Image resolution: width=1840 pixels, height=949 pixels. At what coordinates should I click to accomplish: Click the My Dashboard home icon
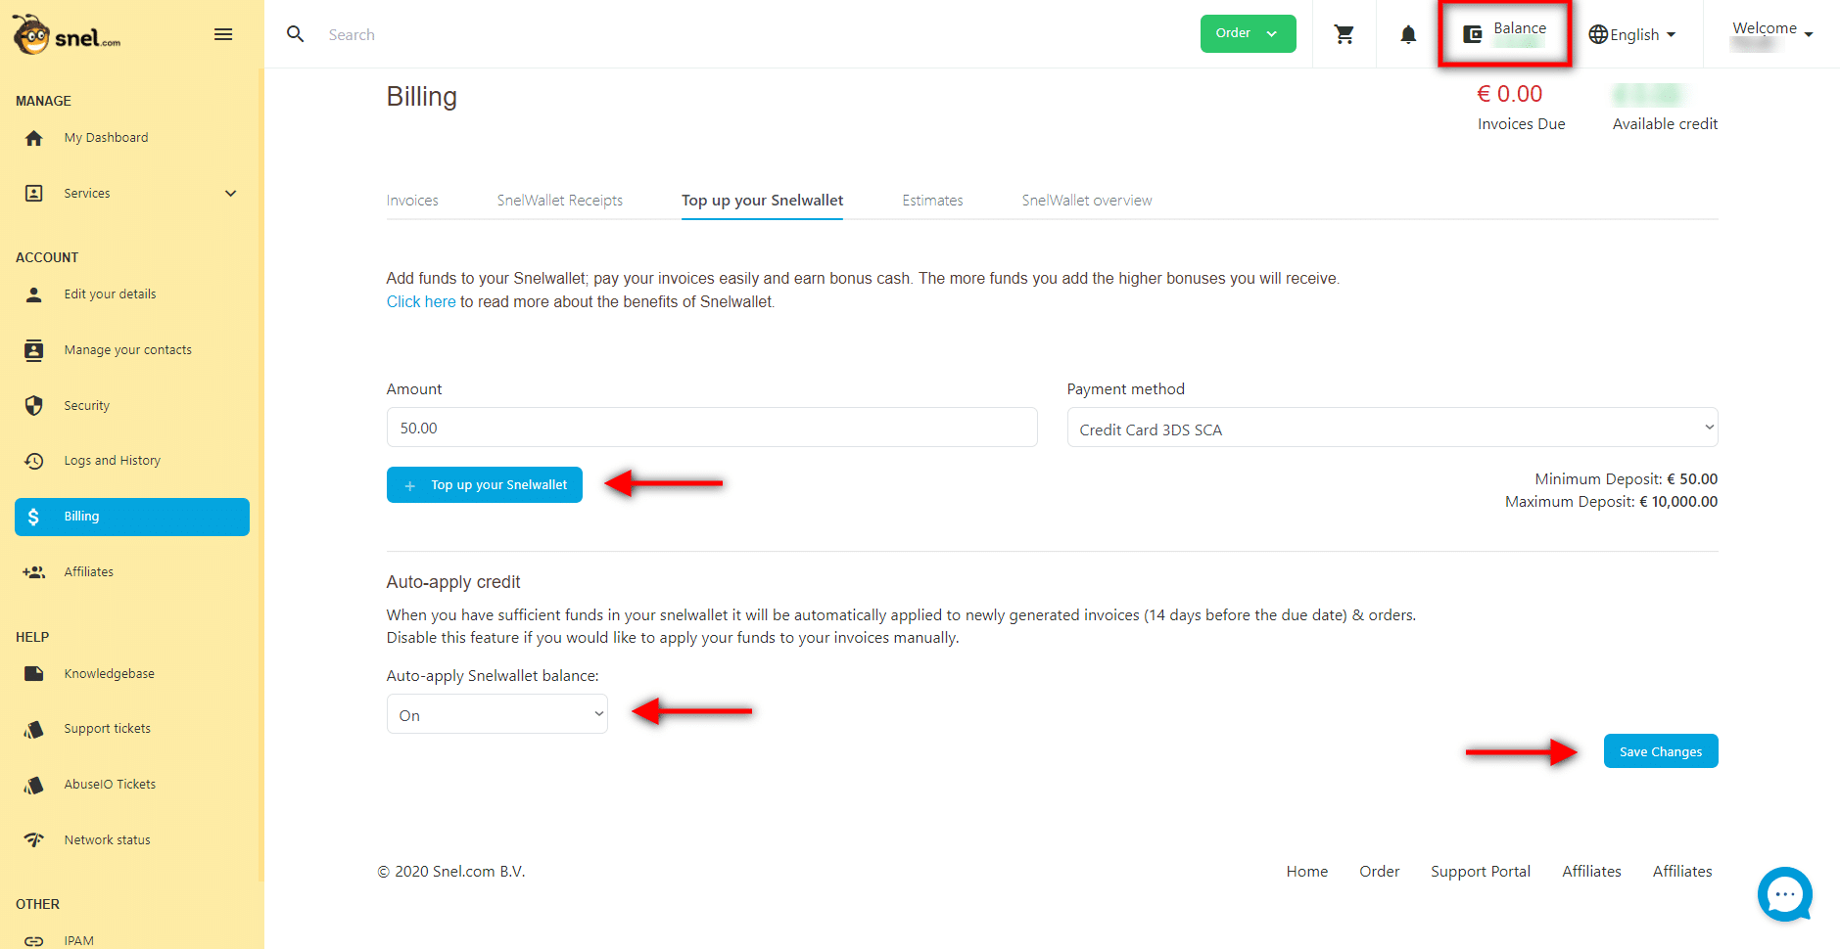tap(34, 138)
